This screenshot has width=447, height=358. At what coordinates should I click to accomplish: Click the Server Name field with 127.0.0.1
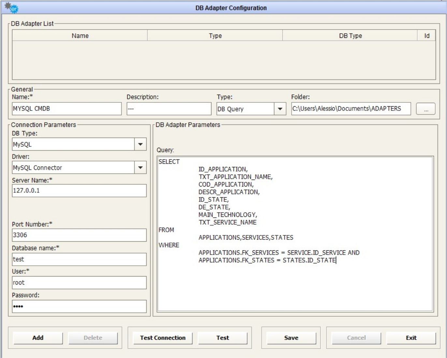point(79,191)
